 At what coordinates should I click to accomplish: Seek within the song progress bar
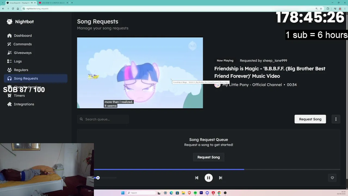click(x=217, y=169)
